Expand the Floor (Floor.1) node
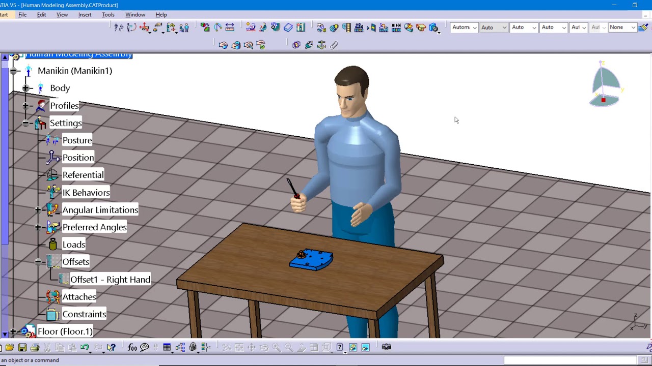Screen dimensions: 652x366 [x=13, y=331]
